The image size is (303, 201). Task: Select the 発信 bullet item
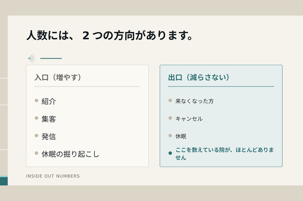tap(49, 136)
